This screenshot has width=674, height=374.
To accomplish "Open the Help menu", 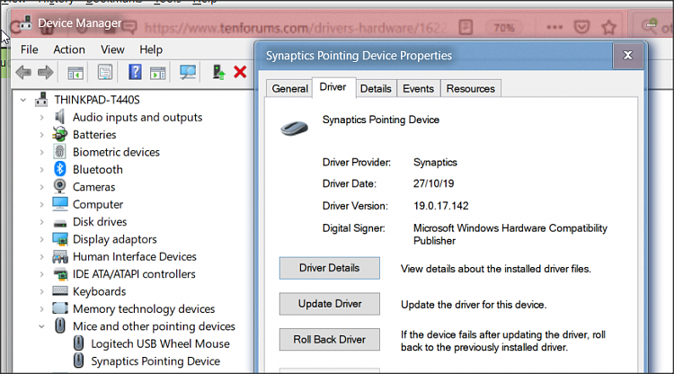I will [151, 49].
